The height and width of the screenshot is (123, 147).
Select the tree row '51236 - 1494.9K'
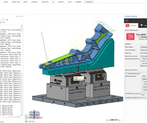pos(5,44)
